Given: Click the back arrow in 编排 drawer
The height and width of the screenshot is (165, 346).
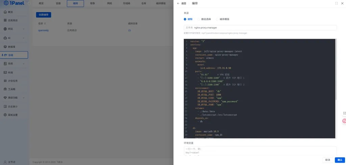Looking at the screenshot, I should click(x=178, y=3).
